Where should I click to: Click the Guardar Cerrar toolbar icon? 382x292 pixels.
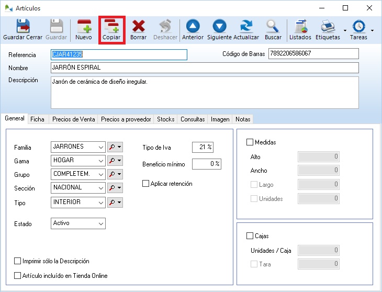(x=23, y=30)
